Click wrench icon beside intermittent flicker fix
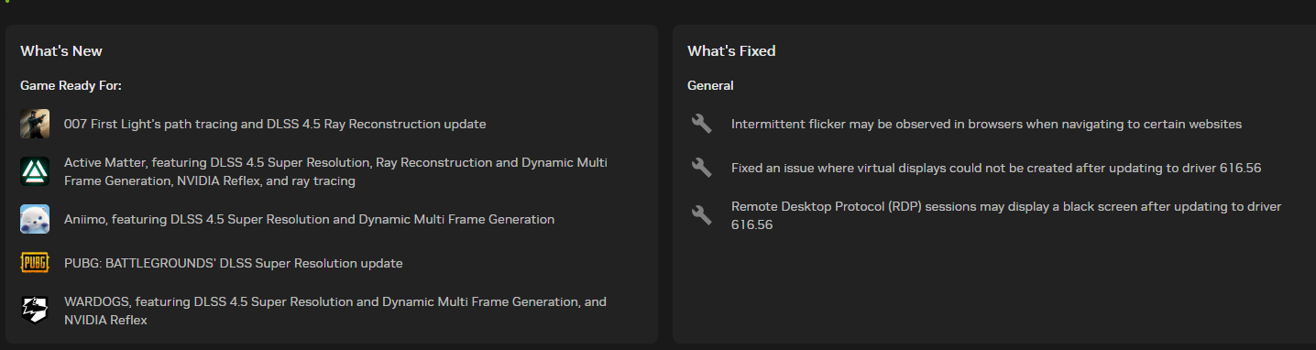This screenshot has height=350, width=1316. click(701, 124)
